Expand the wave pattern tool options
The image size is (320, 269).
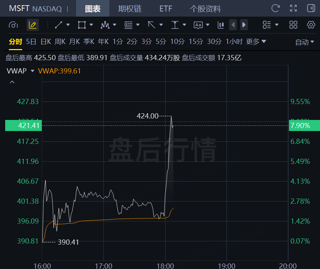coord(115,25)
